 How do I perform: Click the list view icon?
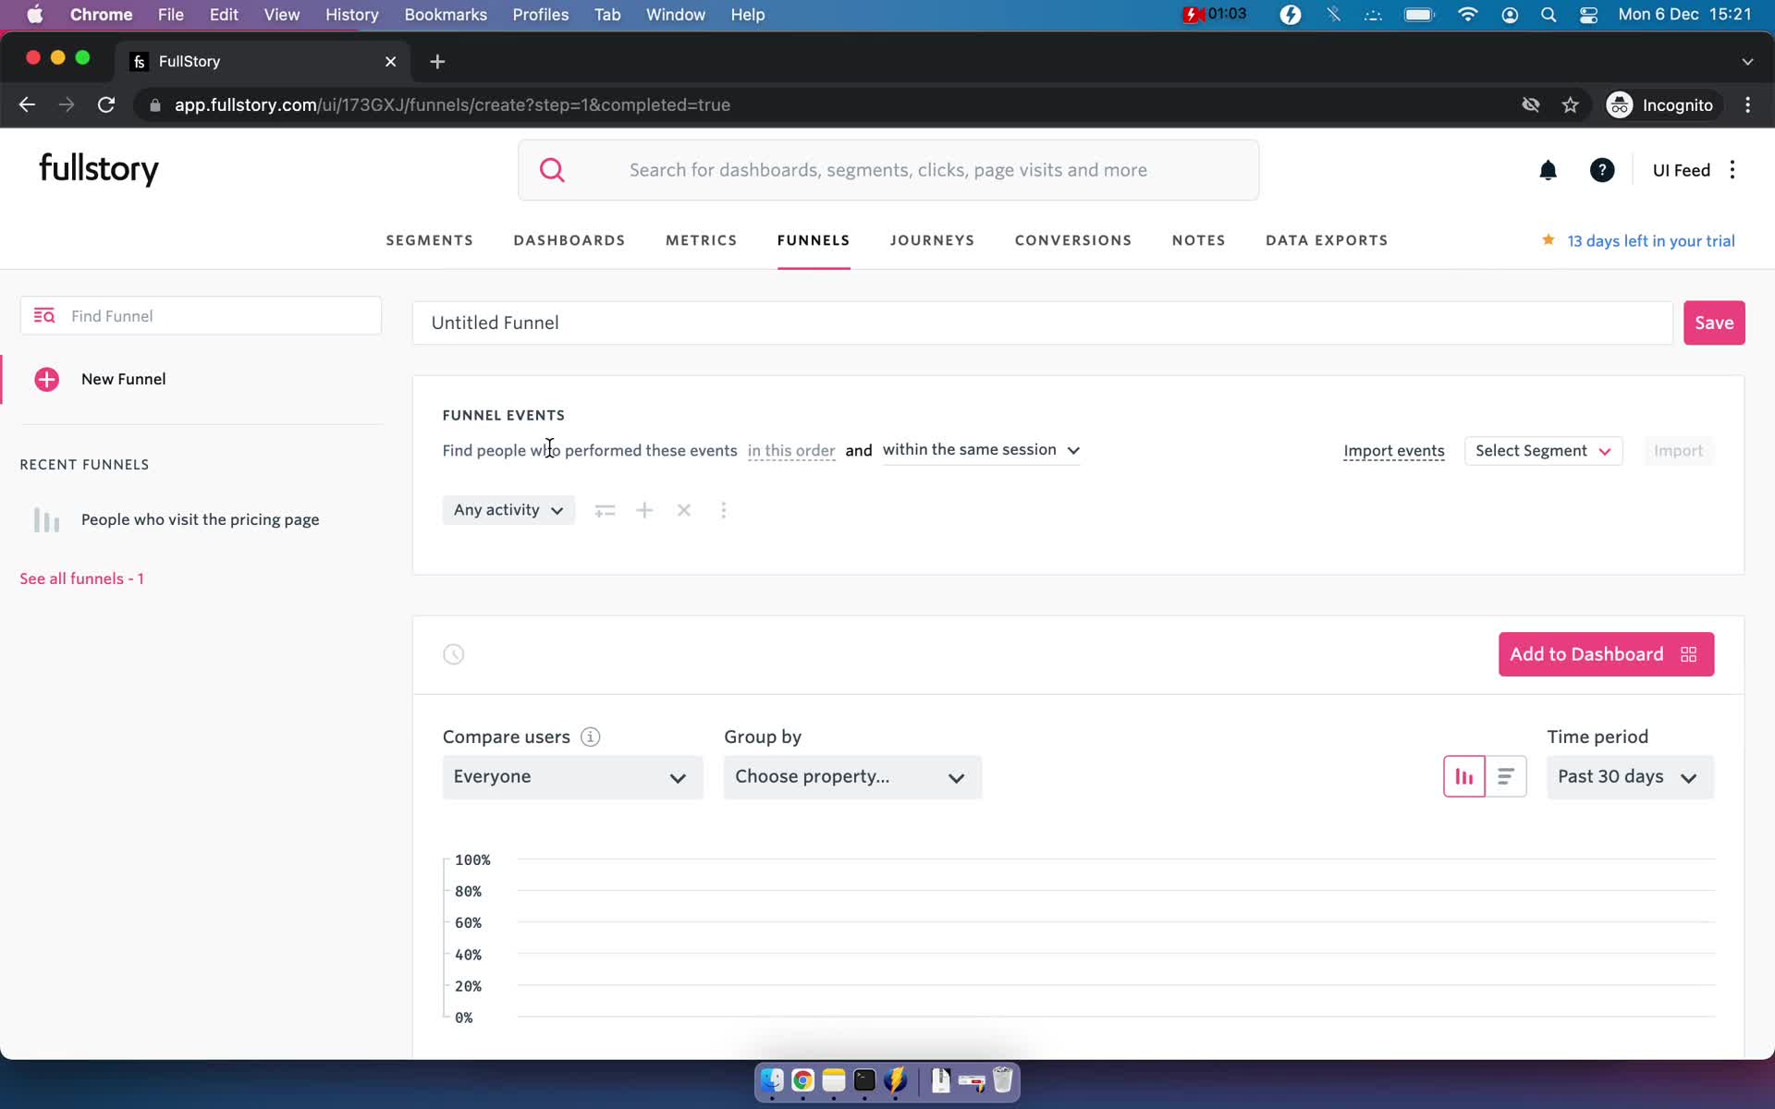pyautogui.click(x=1505, y=775)
